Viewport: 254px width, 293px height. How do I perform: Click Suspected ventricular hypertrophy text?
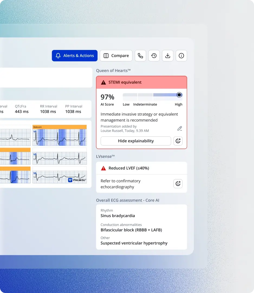tap(134, 243)
